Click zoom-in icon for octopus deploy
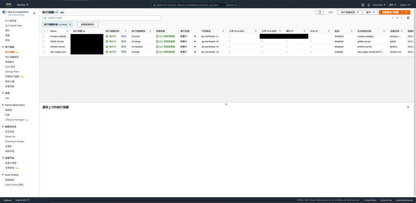 [x=123, y=36]
